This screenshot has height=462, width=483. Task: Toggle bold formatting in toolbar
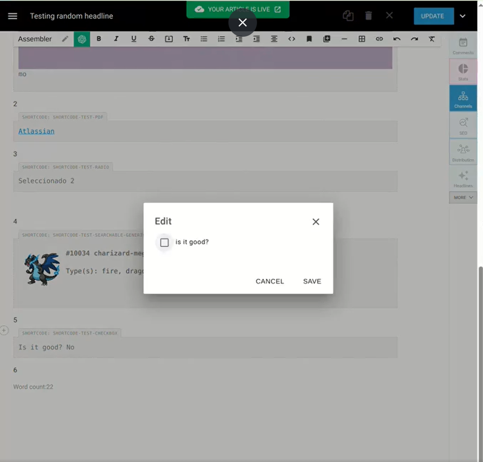[x=99, y=39]
